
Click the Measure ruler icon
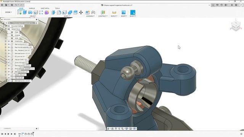pos(114,13)
